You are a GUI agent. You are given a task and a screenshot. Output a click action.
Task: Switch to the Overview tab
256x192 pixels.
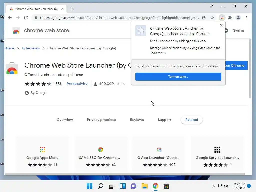(x=65, y=120)
